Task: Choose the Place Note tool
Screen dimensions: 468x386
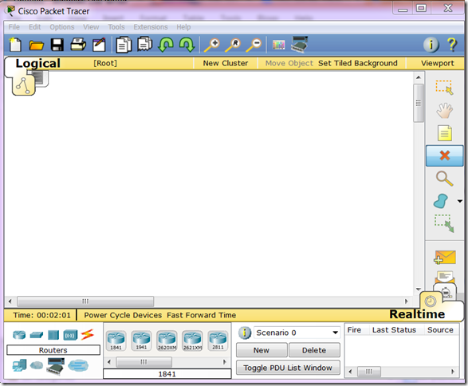Action: point(444,133)
